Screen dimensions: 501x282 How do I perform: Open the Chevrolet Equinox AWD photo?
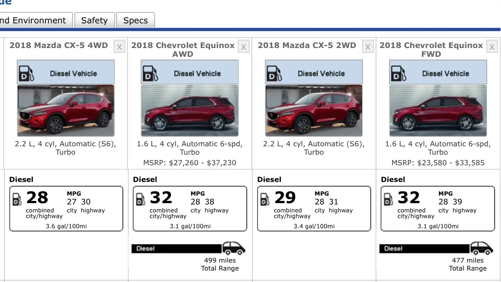190,110
